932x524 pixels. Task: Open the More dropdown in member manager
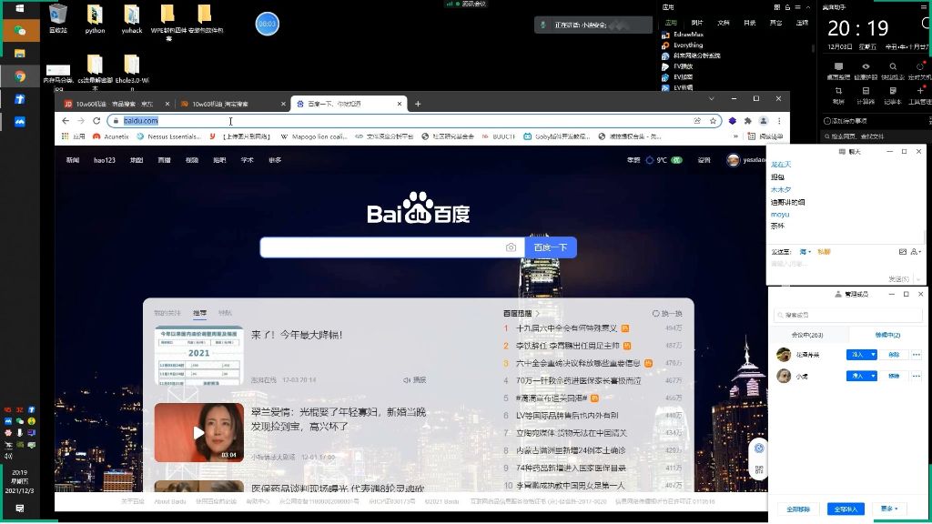[x=889, y=509]
